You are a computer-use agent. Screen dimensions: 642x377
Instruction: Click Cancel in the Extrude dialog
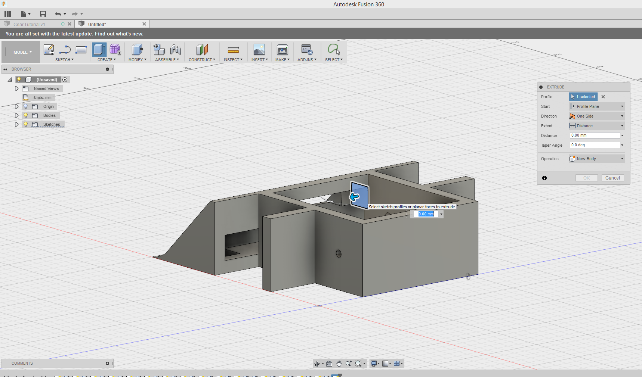tap(612, 178)
